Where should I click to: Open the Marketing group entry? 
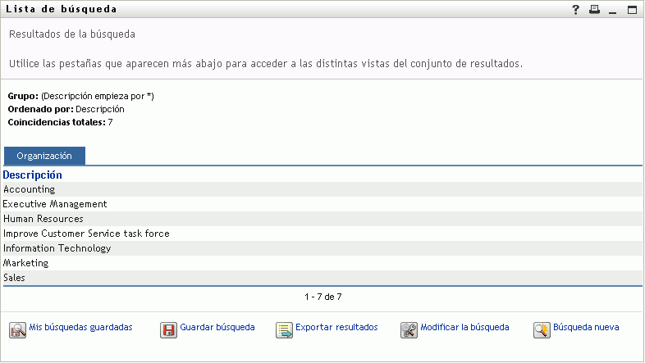click(x=26, y=263)
